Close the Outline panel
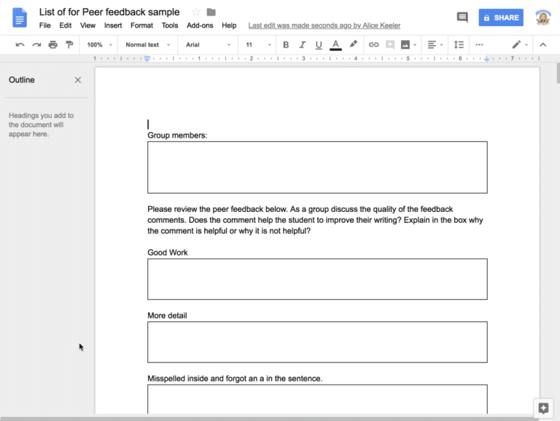The width and height of the screenshot is (560, 421). pos(78,80)
